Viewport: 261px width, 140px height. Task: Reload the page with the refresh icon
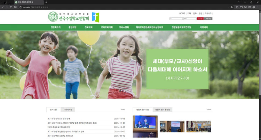[x=11, y=7]
